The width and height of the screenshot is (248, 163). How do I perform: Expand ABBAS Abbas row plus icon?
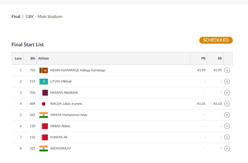(x=227, y=126)
